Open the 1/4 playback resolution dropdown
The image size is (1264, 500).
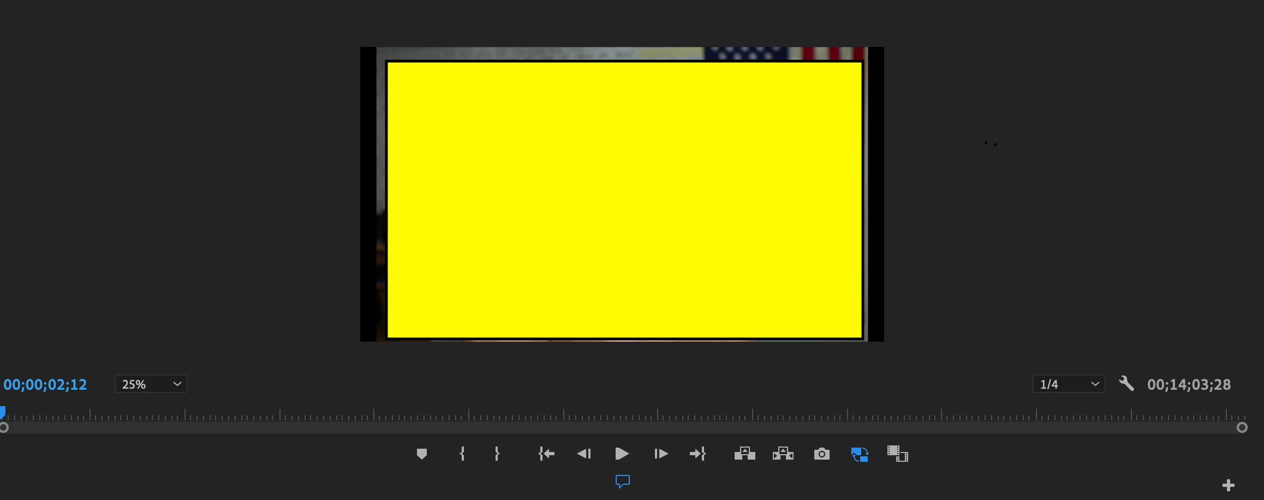point(1069,384)
